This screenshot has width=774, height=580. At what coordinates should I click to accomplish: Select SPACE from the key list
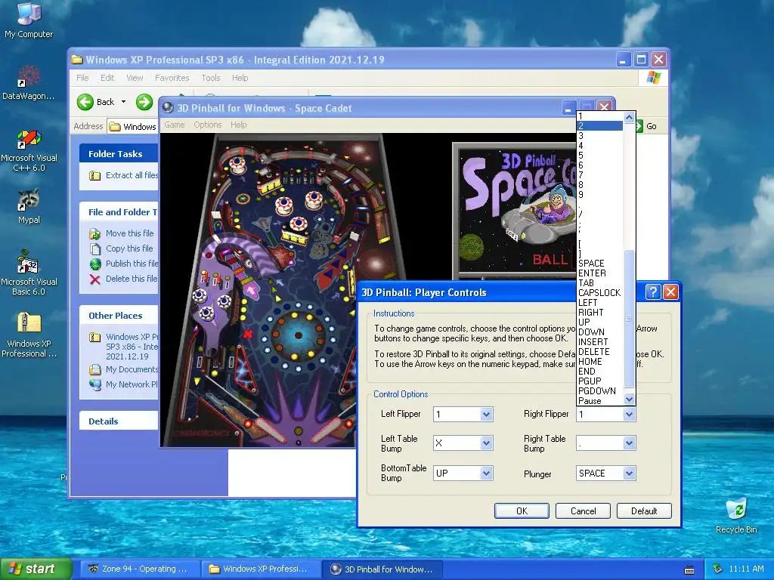(x=599, y=264)
